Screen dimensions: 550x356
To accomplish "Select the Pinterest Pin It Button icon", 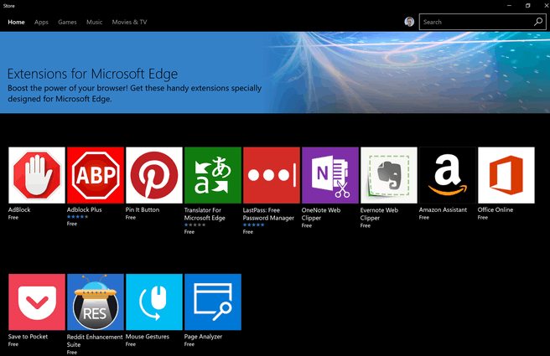I will [x=154, y=175].
